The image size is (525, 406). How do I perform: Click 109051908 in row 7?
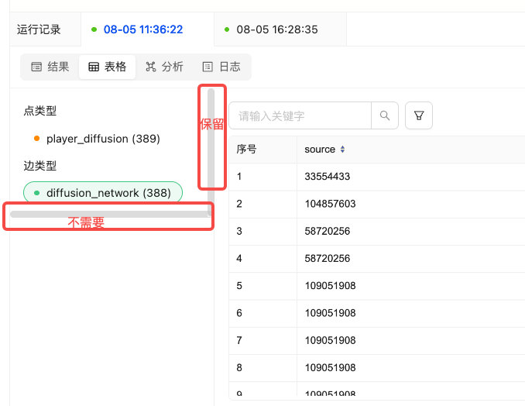pos(330,340)
